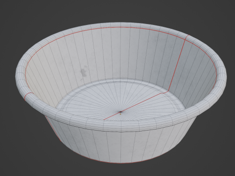Select the red seam on the outer left wall

[52, 128]
